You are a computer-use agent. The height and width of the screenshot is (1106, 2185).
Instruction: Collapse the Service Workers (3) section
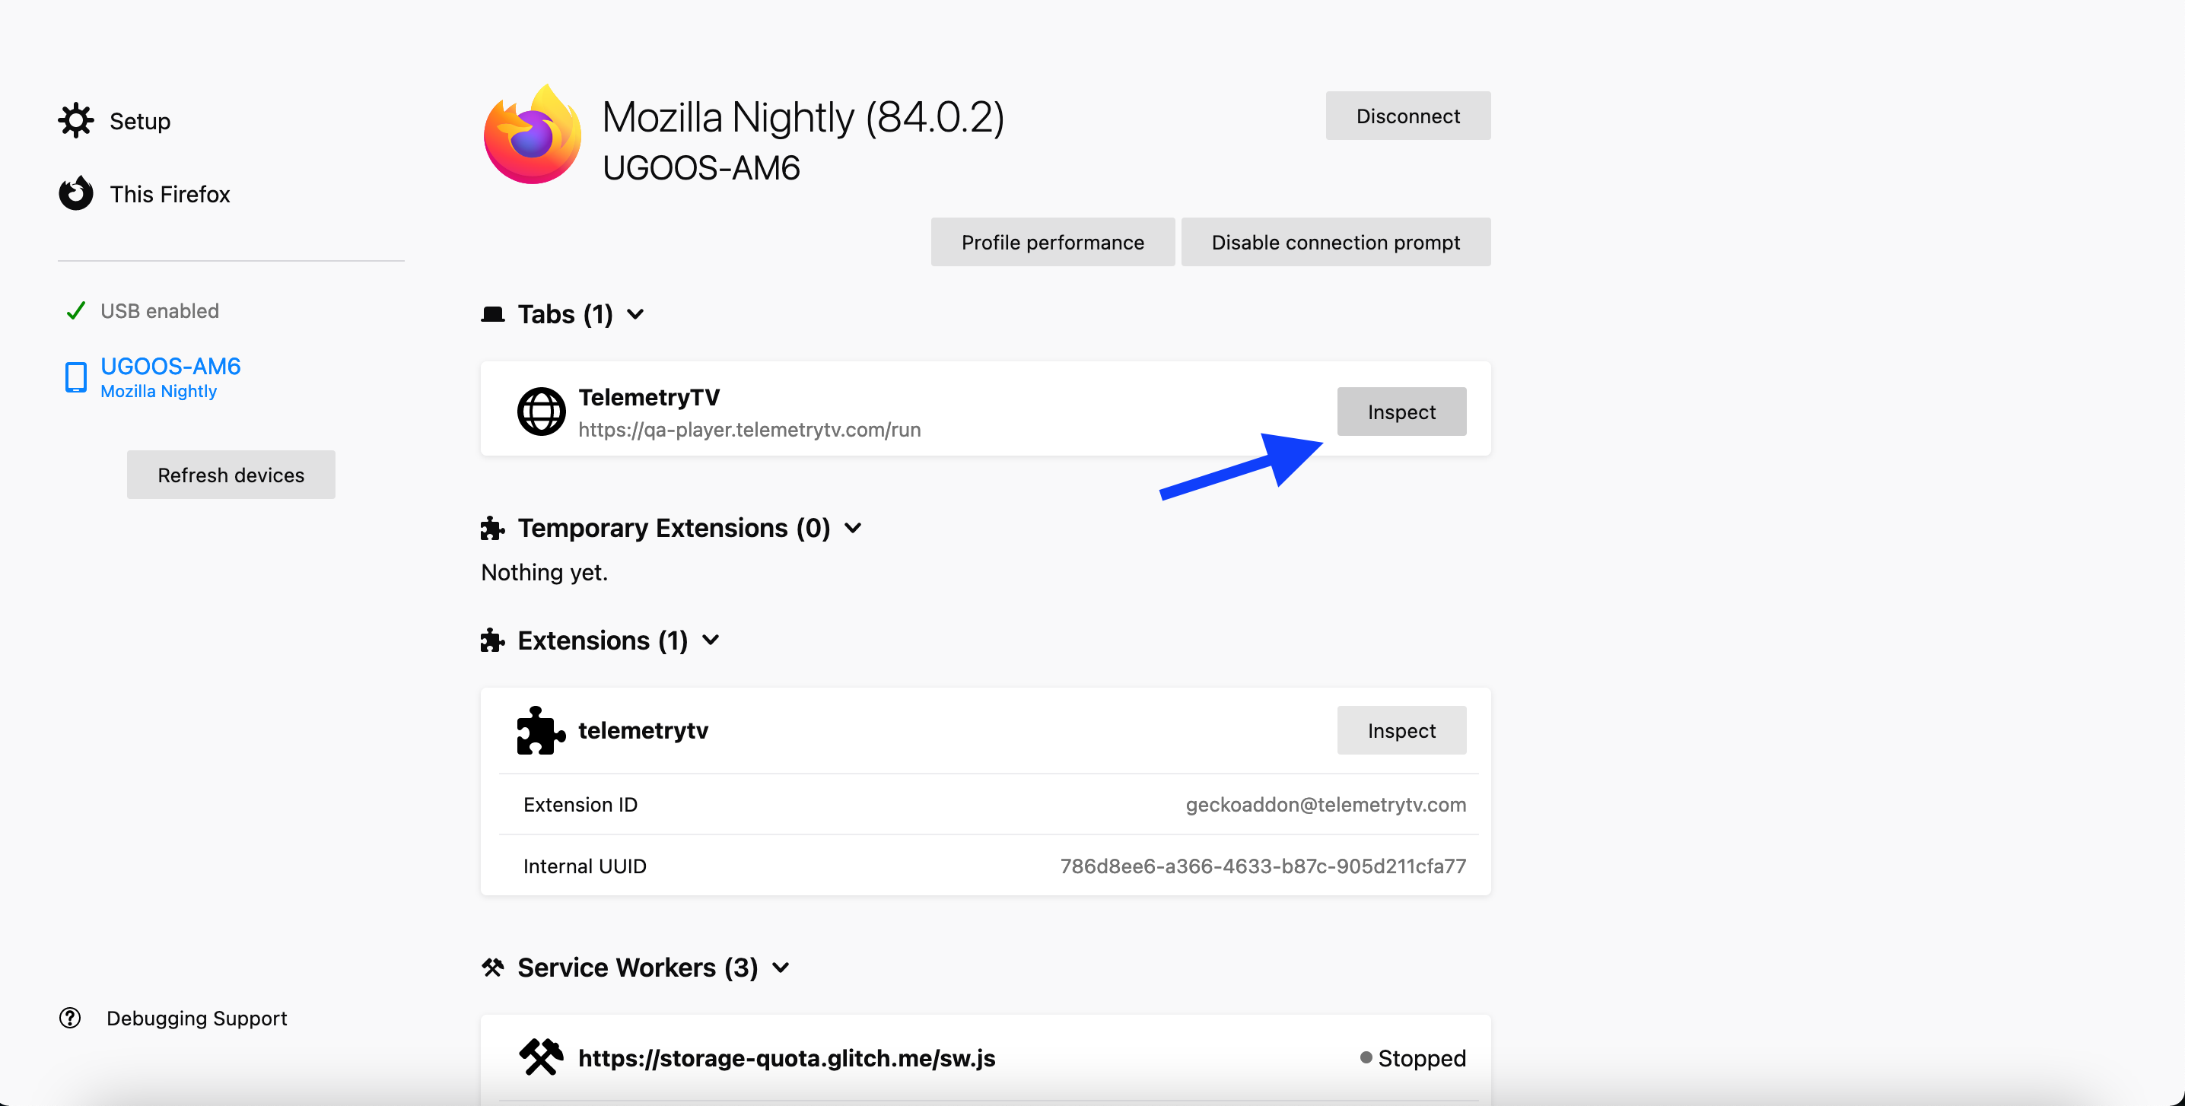click(781, 968)
